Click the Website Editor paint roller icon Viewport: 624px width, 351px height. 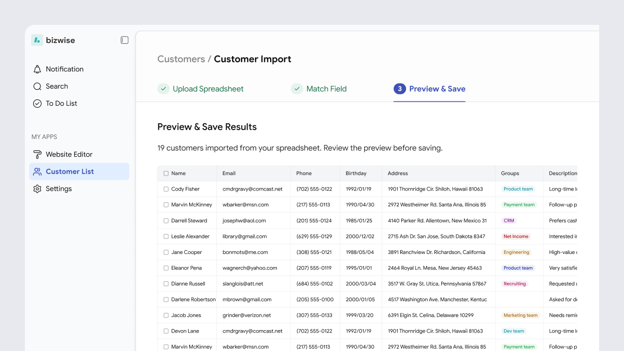37,155
